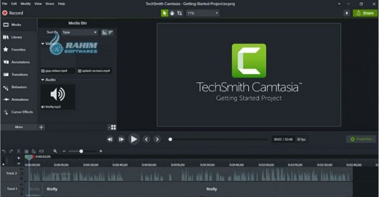Screen dimensions: 379x197
Task: Open the canvas zoom 77% dropdown
Action: click(202, 13)
